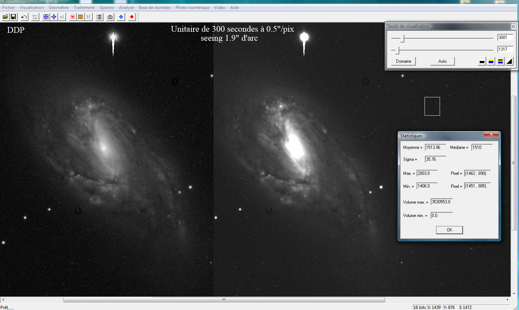The height and width of the screenshot is (310, 519).
Task: Click the grayed-out H toolbar icon
Action: coord(88,17)
